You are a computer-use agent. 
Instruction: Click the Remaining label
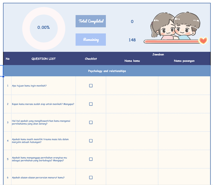(x=91, y=40)
